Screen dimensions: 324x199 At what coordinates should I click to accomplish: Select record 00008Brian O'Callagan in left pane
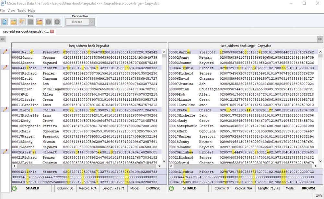tap(87, 89)
